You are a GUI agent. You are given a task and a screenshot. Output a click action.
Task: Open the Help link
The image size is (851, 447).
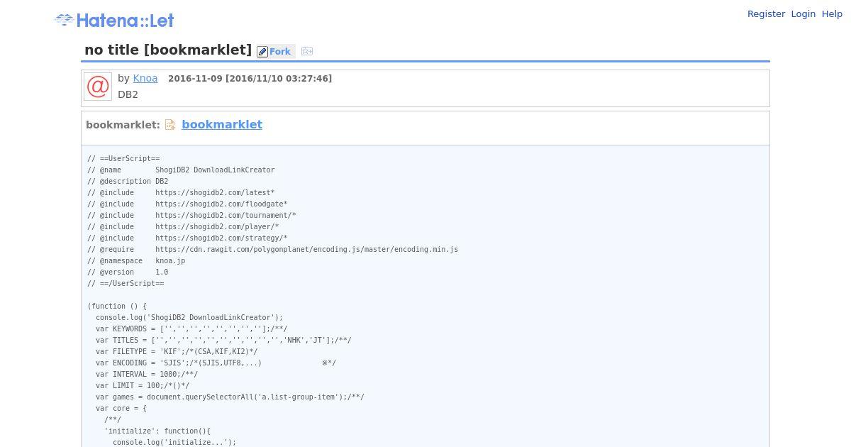832,14
